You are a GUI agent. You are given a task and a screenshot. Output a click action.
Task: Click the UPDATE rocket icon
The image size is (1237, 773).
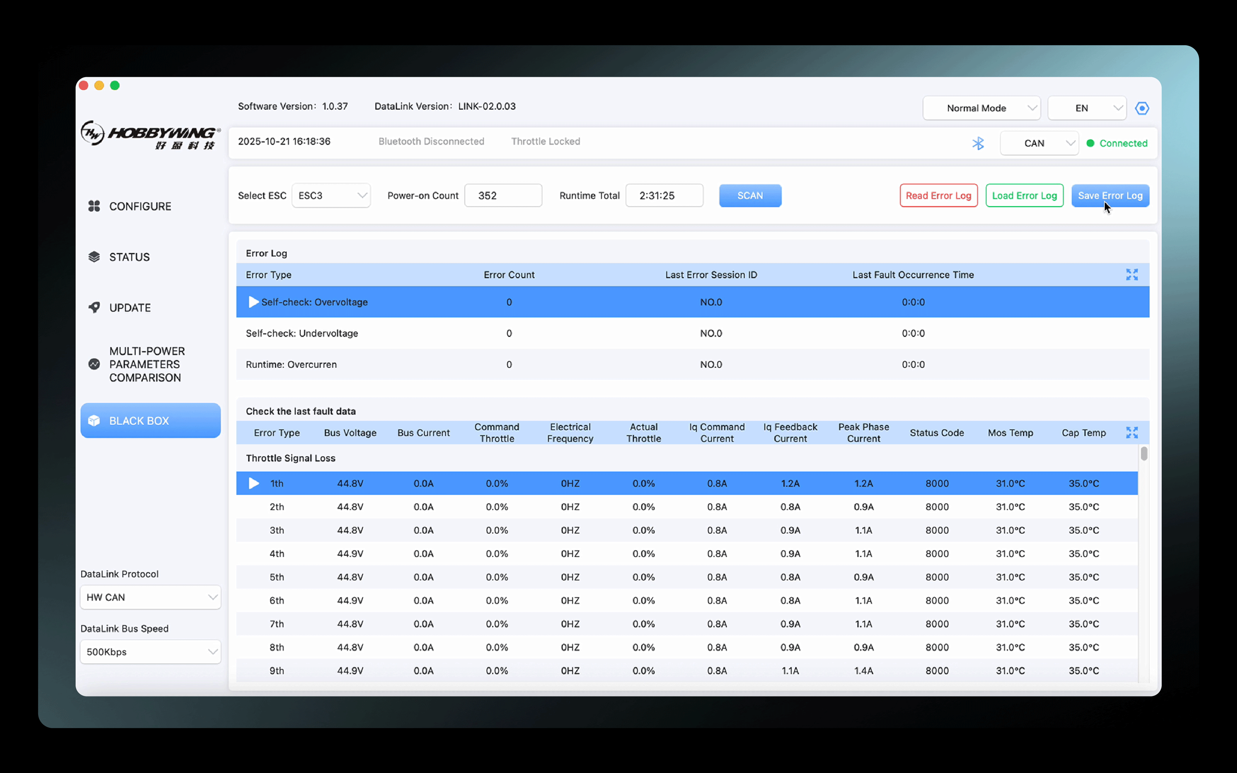[x=94, y=307]
